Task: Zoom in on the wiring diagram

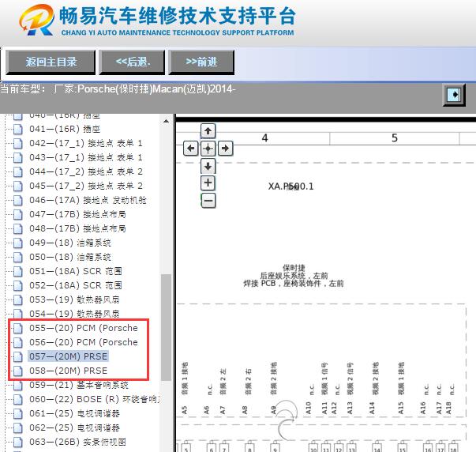Action: [x=208, y=183]
